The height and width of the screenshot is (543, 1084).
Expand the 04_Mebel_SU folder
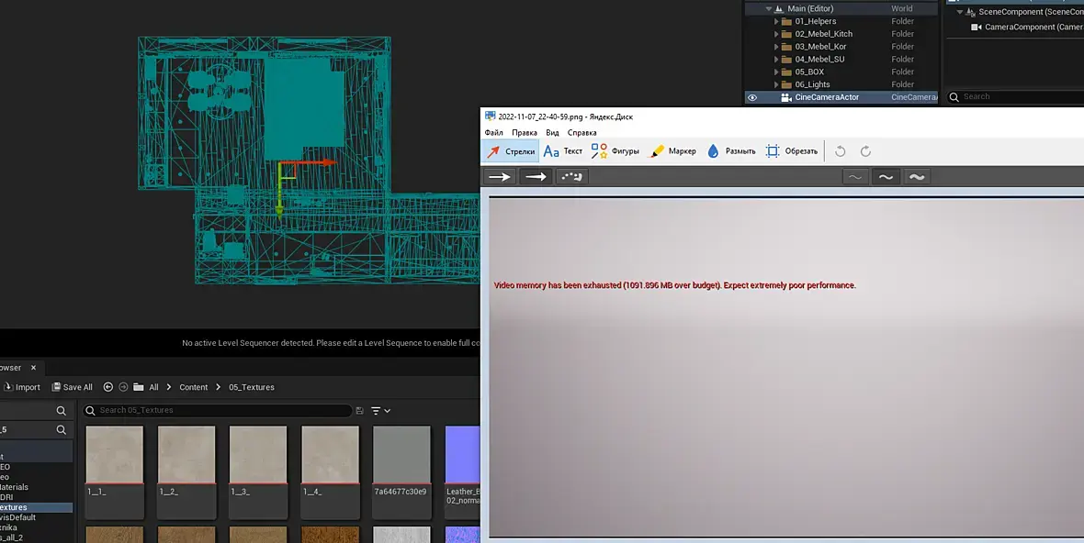(x=776, y=60)
